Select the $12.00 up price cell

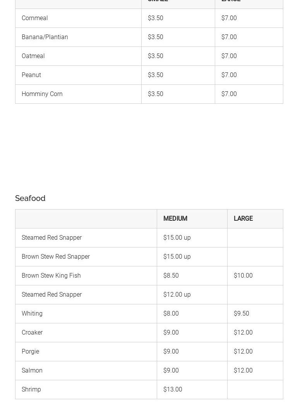click(177, 295)
